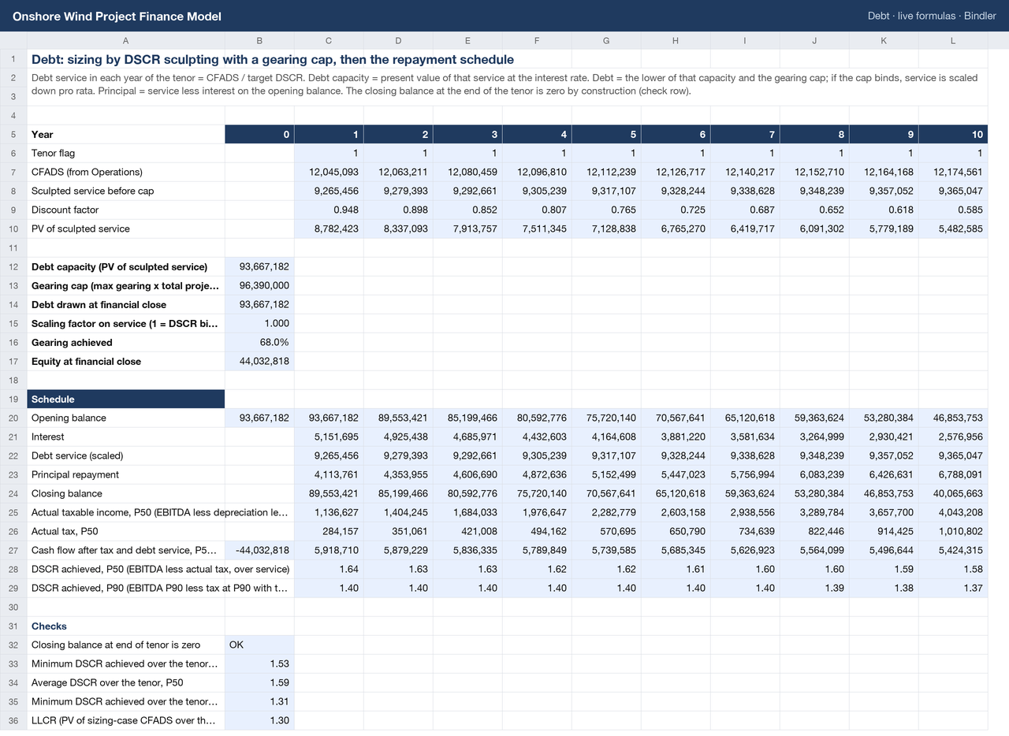
Task: Select row 36 header
Action: click(13, 720)
